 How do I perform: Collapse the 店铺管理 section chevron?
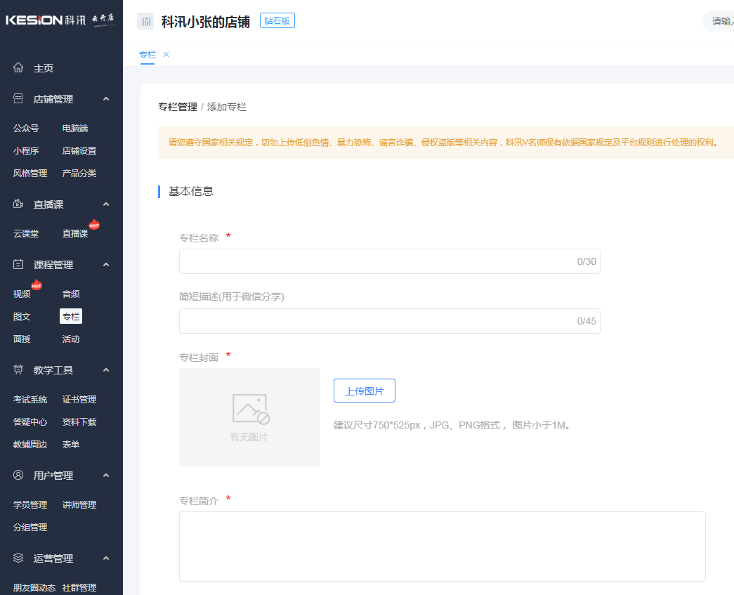point(106,99)
